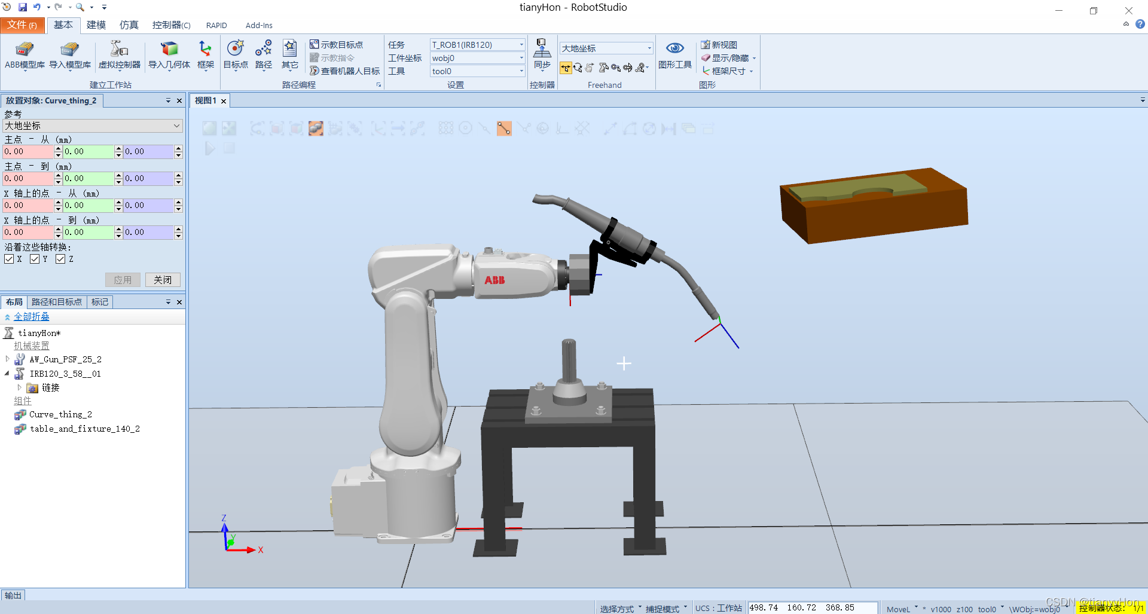
Task: Toggle the Y axis translate checkbox
Action: coord(35,259)
